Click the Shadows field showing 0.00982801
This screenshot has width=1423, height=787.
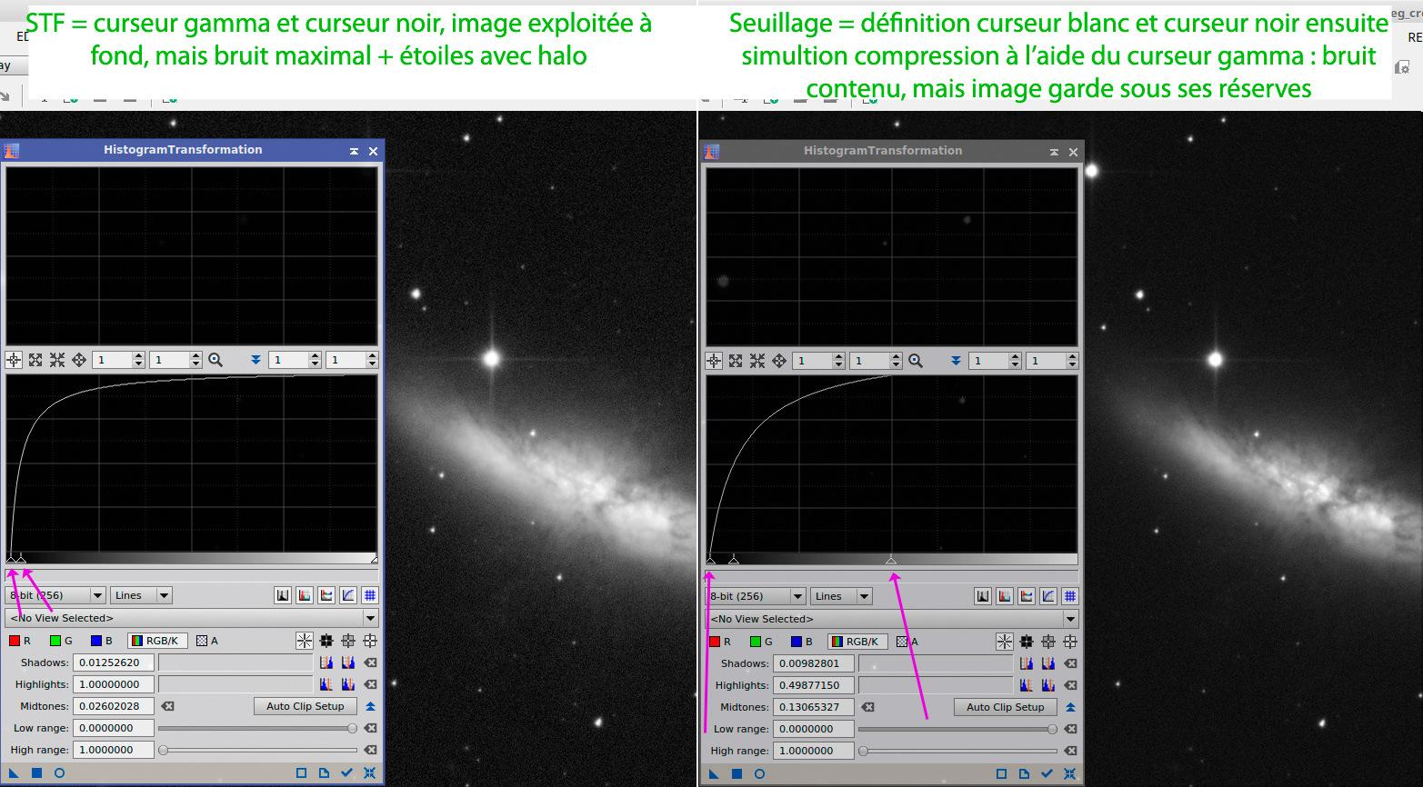click(813, 663)
